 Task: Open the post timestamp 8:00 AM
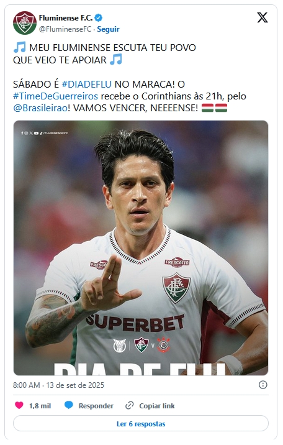(x=26, y=385)
